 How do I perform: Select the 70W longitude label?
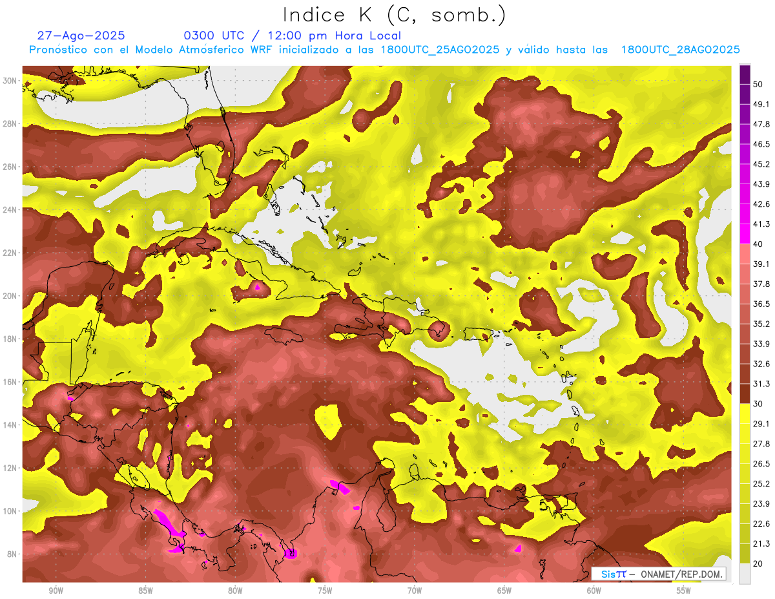pos(415,591)
